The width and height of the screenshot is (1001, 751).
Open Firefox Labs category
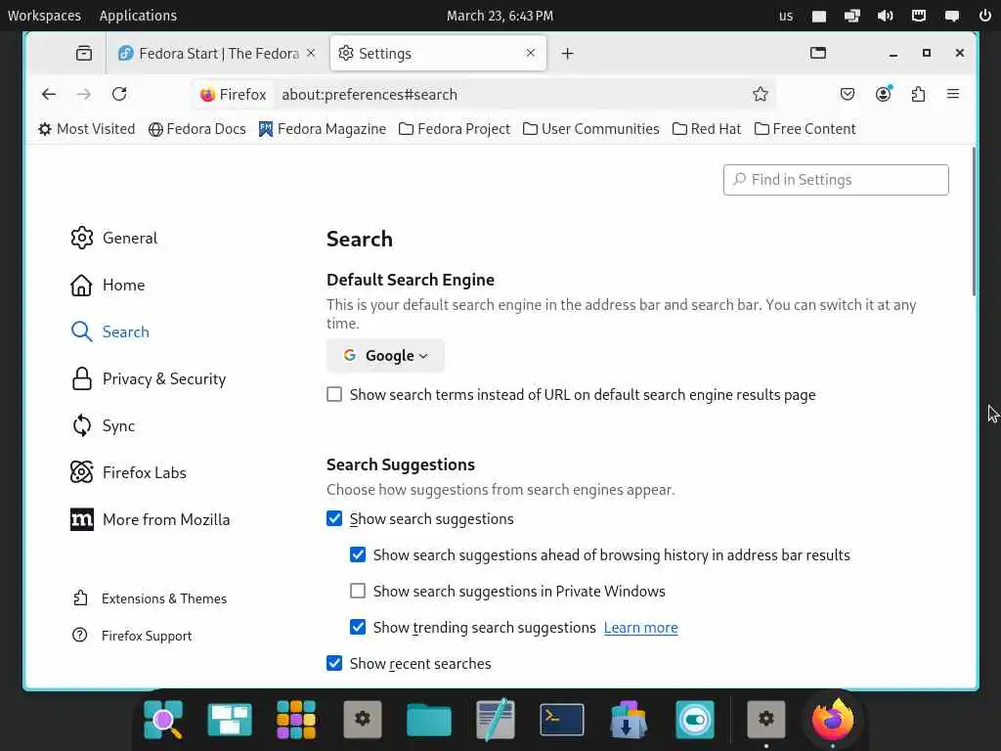click(x=128, y=472)
